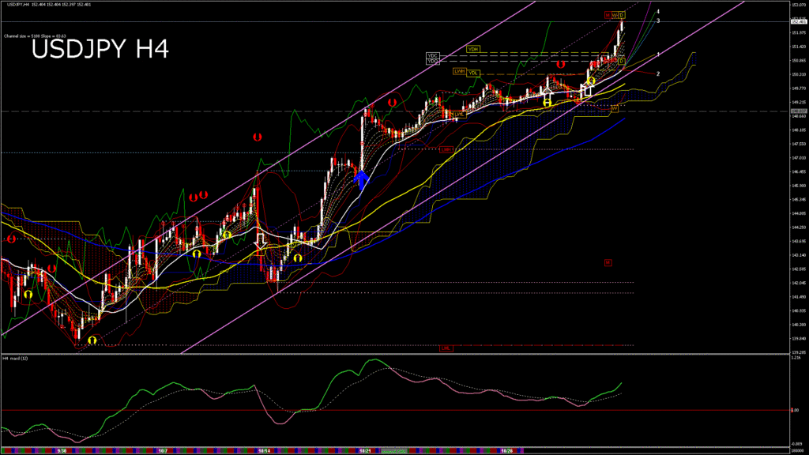Screen dimensions: 809x455
Task: Click the YDC level label
Action: (432, 55)
